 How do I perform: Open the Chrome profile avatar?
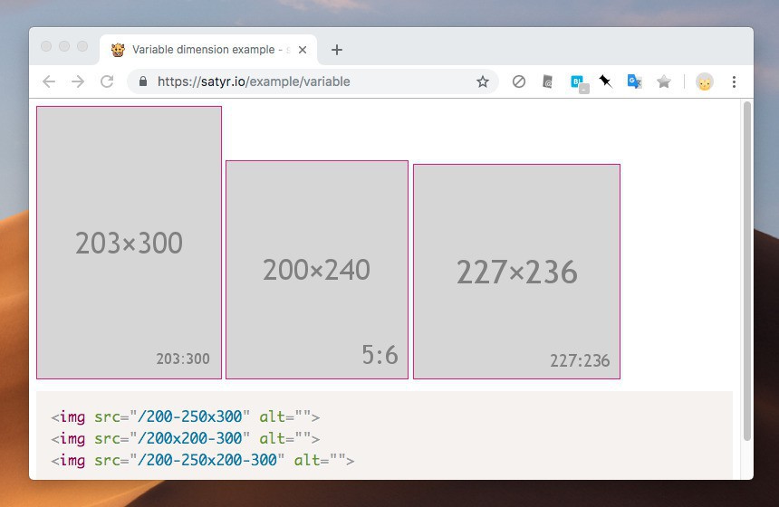pyautogui.click(x=705, y=81)
